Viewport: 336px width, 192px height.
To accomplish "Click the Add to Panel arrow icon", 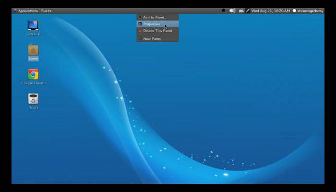I will pos(140,17).
